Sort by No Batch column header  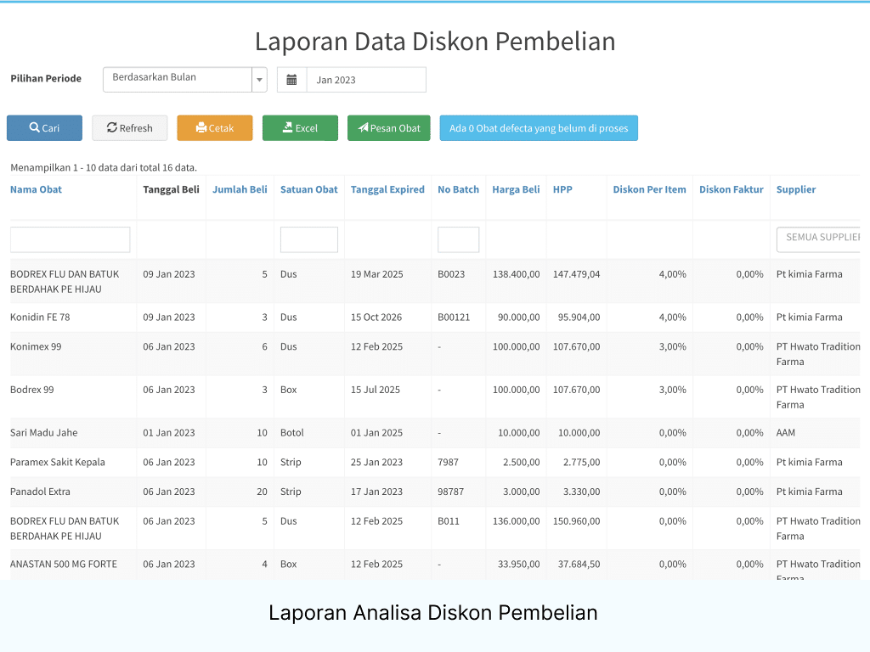(458, 189)
